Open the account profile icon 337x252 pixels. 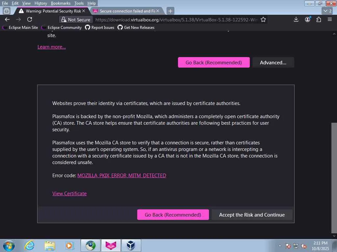(308, 19)
